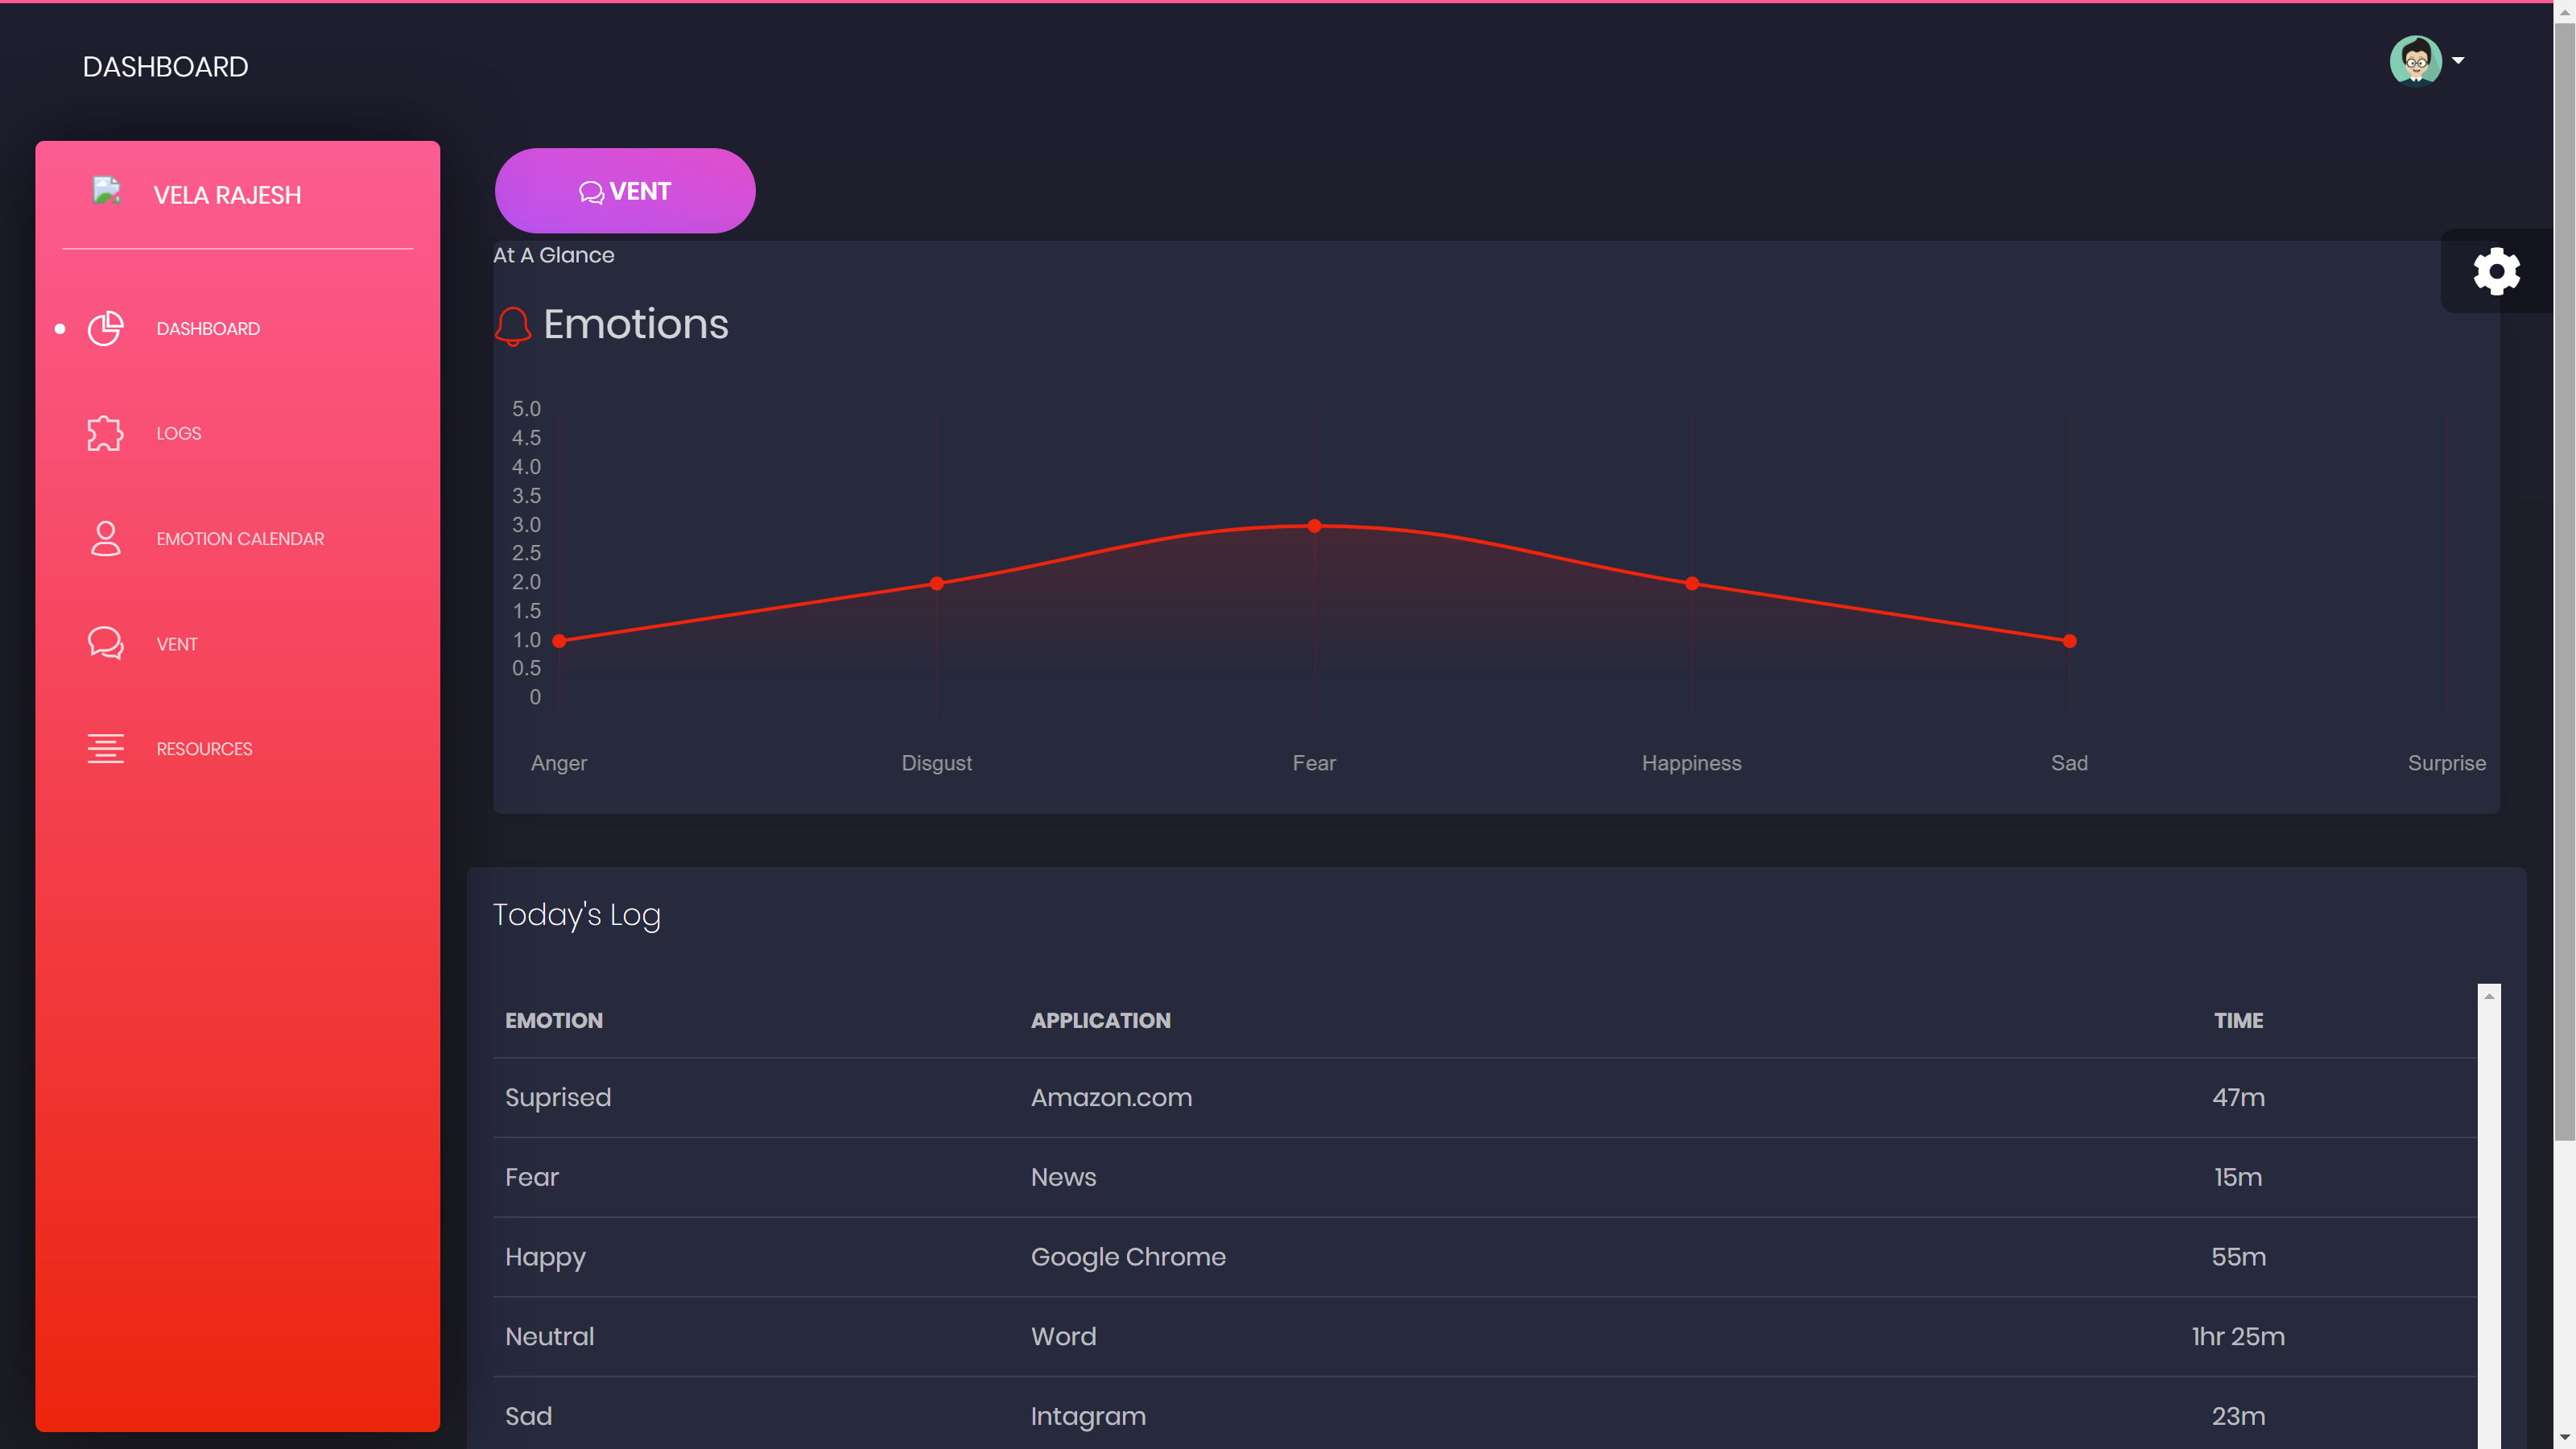Select the Amazon.com log row
The height and width of the screenshot is (1449, 2576).
click(1111, 1097)
